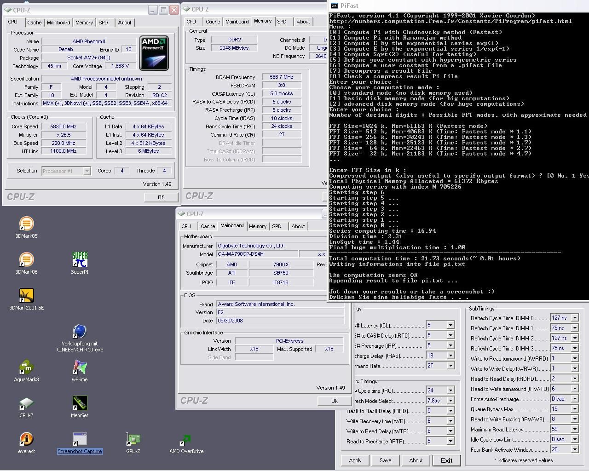Switch to Mainboard tab in the memory CPU-Z window
Screen dimensions: 589x471
tap(237, 22)
